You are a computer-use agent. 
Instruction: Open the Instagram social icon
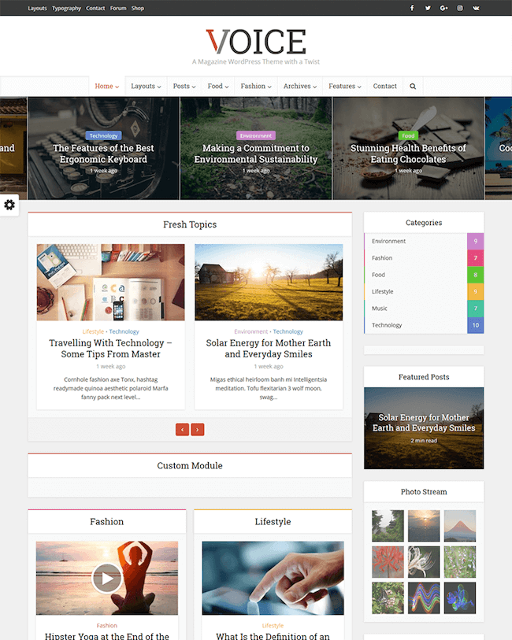click(x=460, y=8)
